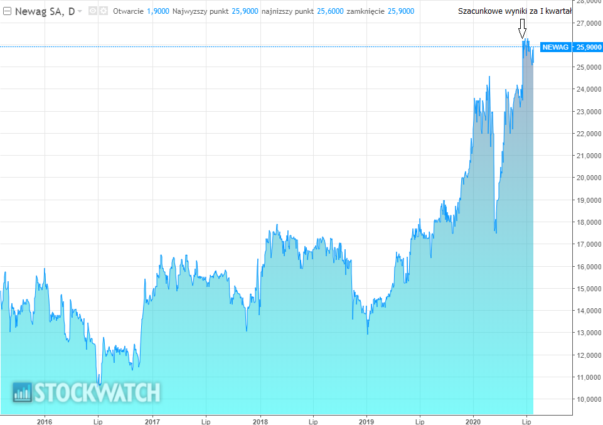Click the 2016 label on time axis

click(45, 421)
